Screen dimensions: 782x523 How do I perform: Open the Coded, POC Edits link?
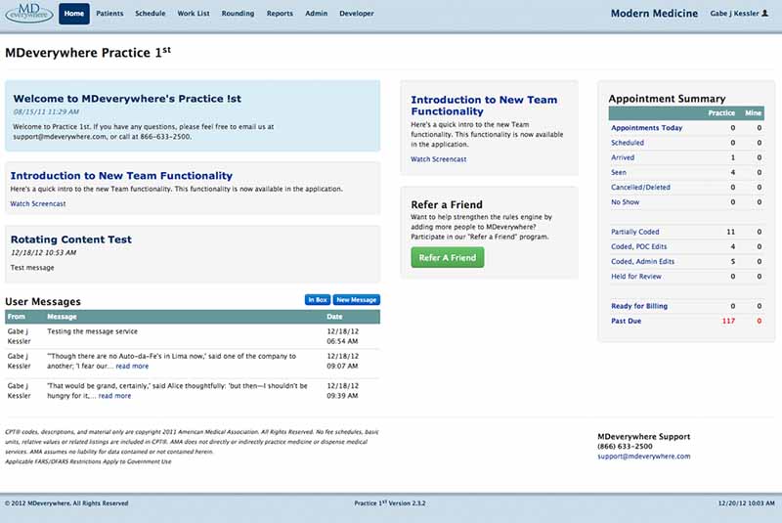pyautogui.click(x=639, y=246)
